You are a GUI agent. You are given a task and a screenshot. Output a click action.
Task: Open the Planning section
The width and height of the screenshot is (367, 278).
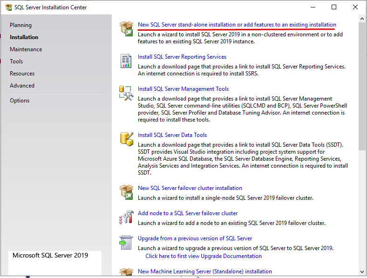20,25
